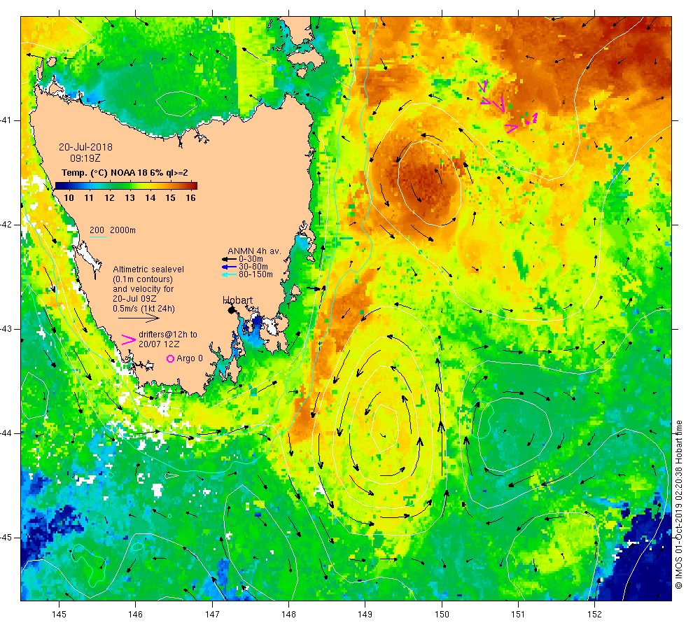Click the 200 depth contour label
686x630 pixels.
[x=97, y=230]
